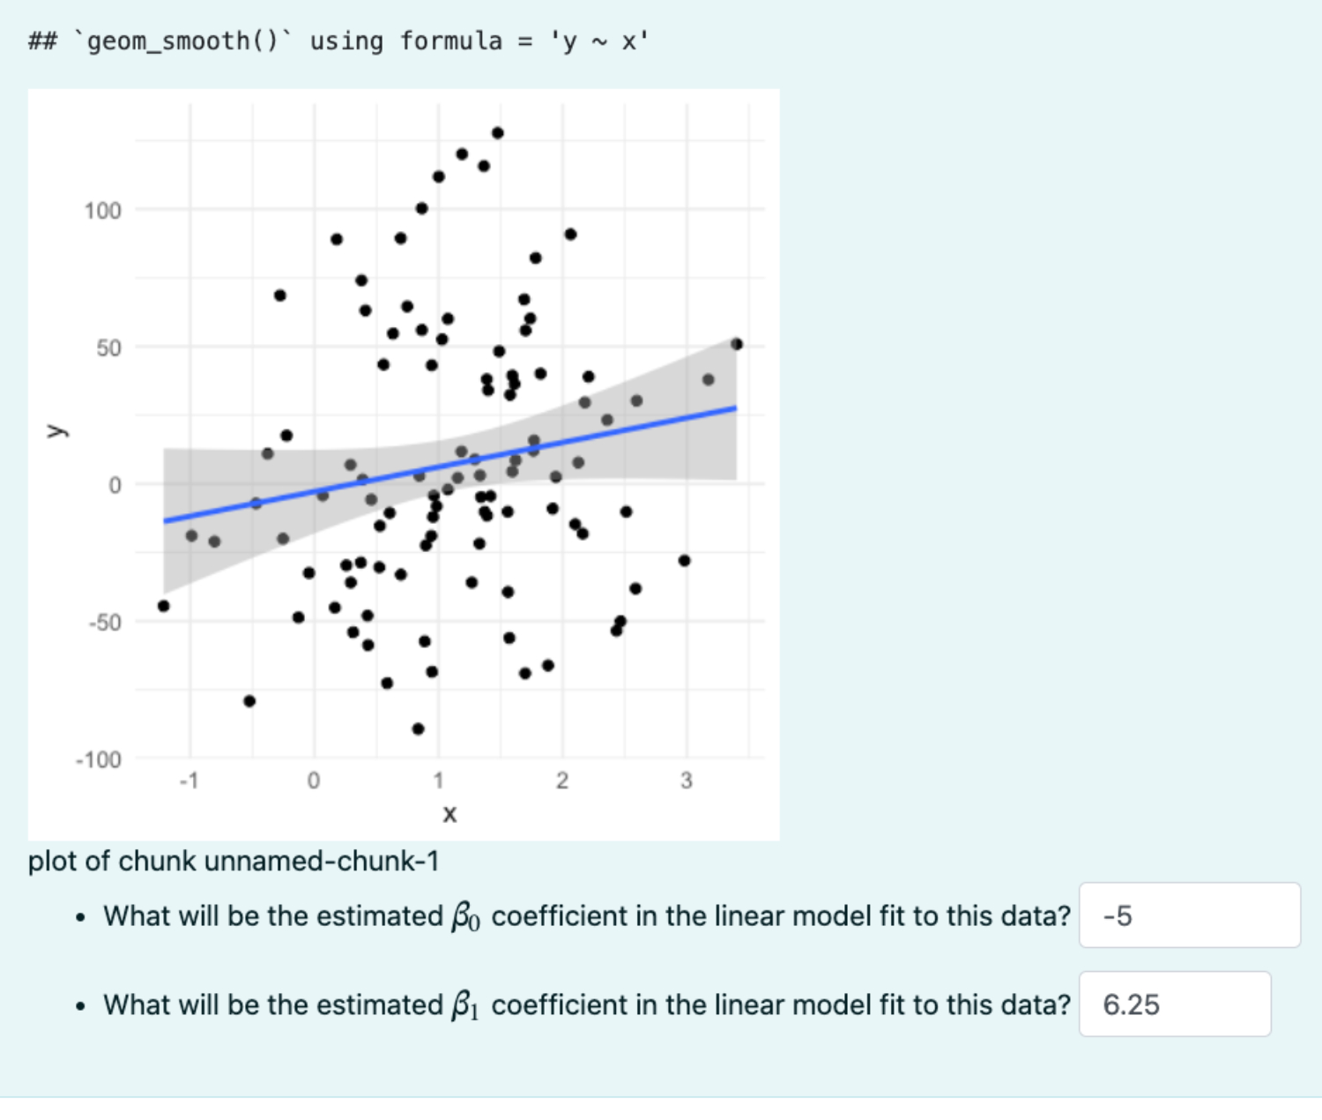Viewport: 1322px width, 1120px height.
Task: Click the bullet point beside the β₁ question
Action: [x=81, y=1006]
